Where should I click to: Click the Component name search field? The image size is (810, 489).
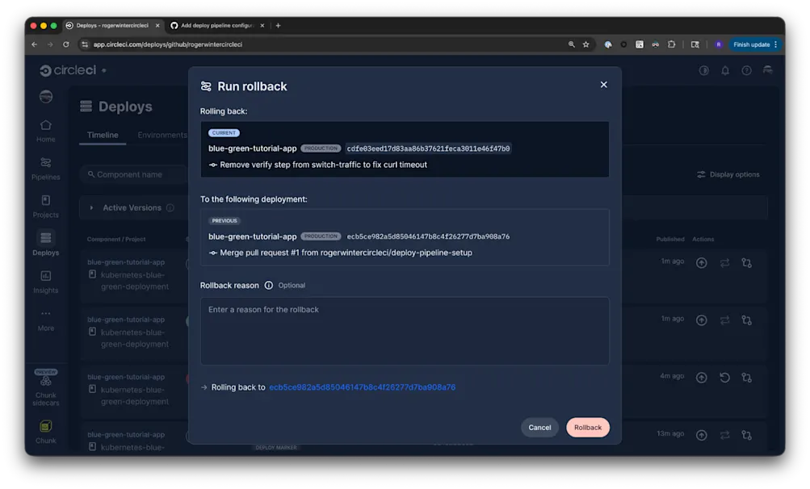134,174
